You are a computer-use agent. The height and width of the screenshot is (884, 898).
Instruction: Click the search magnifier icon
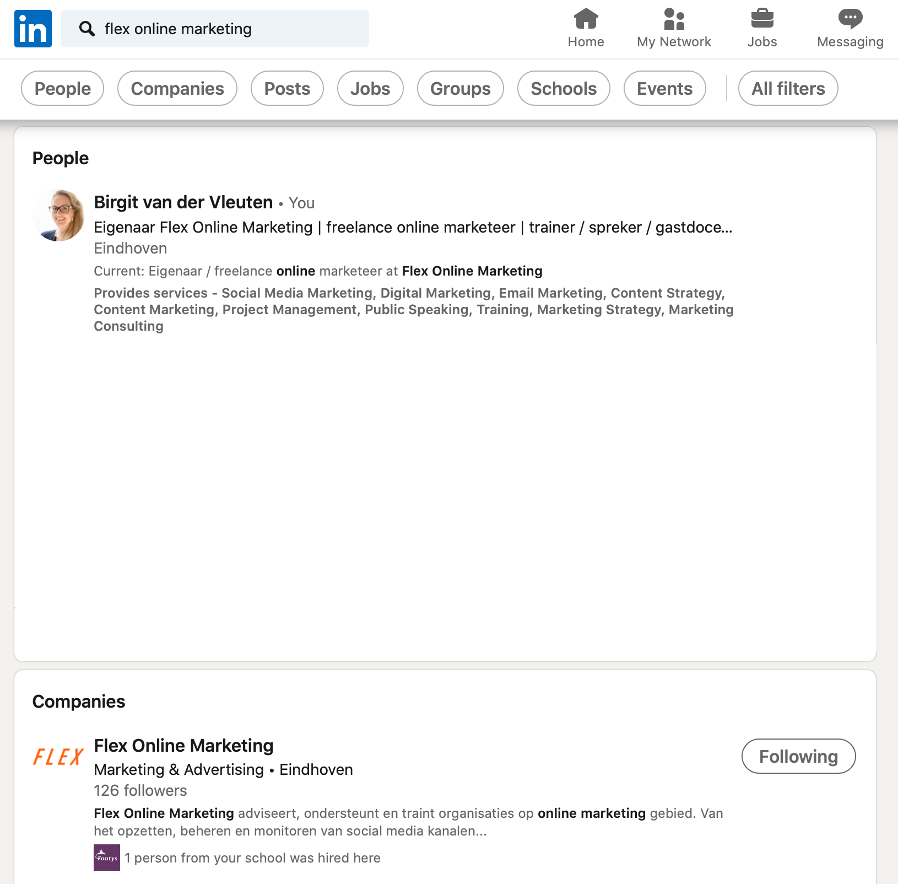pos(87,29)
